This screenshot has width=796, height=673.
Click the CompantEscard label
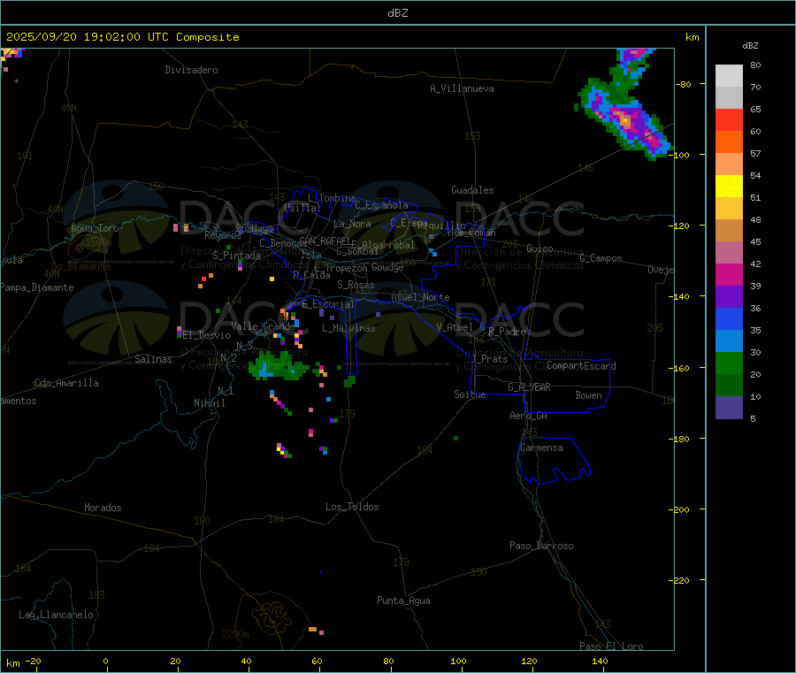pyautogui.click(x=582, y=366)
